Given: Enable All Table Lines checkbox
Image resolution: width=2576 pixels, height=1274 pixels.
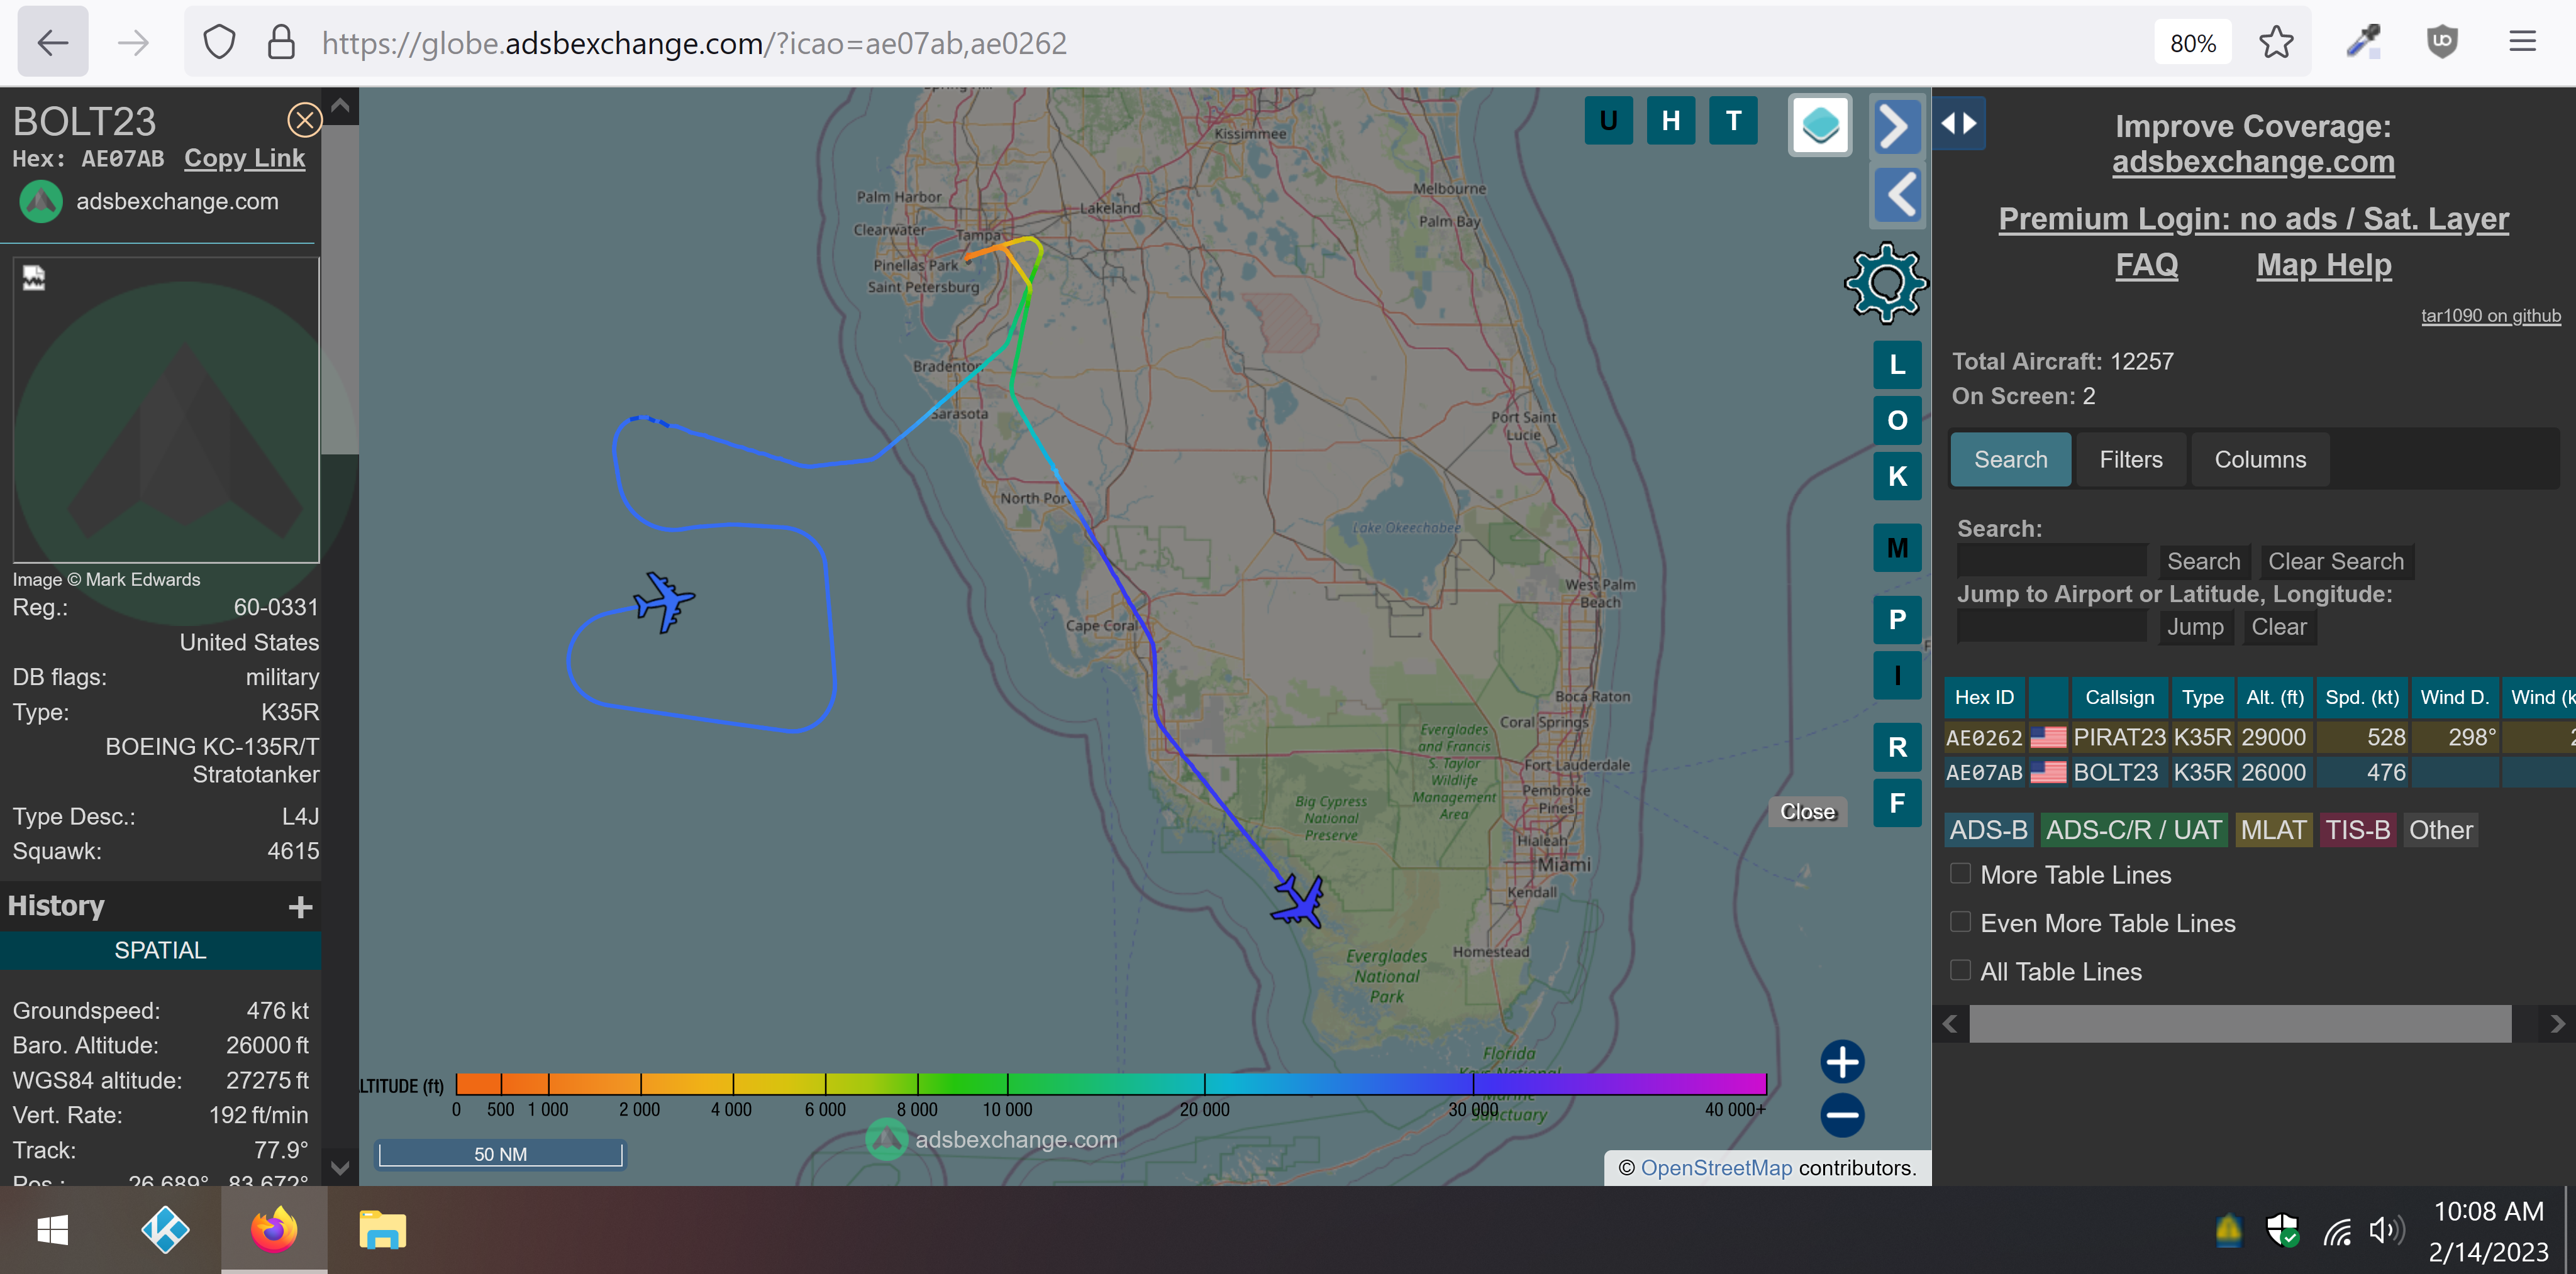Looking at the screenshot, I should click(1960, 969).
